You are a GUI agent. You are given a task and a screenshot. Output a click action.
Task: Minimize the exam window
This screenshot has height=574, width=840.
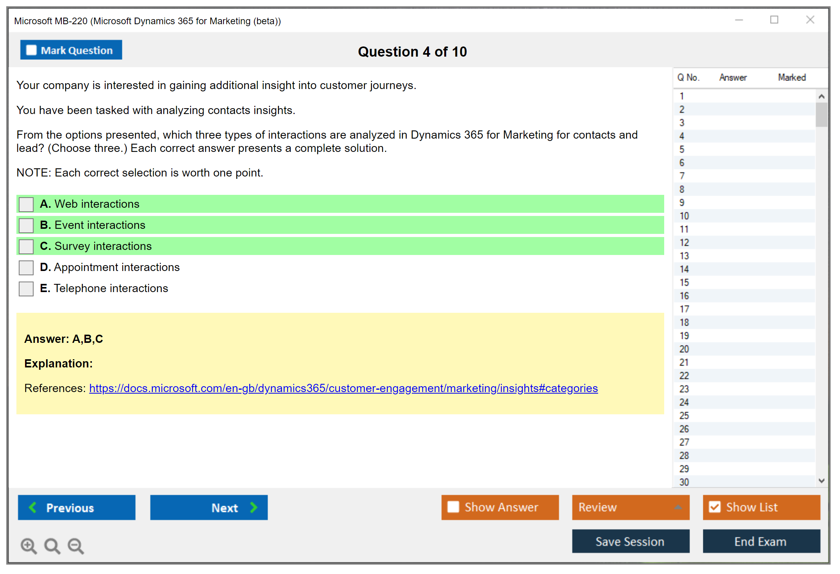coord(739,20)
